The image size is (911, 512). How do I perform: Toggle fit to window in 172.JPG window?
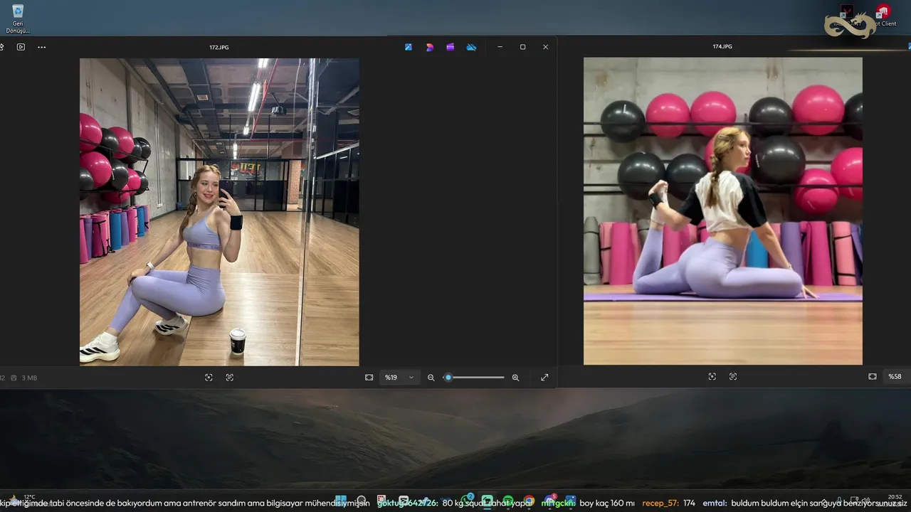pyautogui.click(x=369, y=378)
